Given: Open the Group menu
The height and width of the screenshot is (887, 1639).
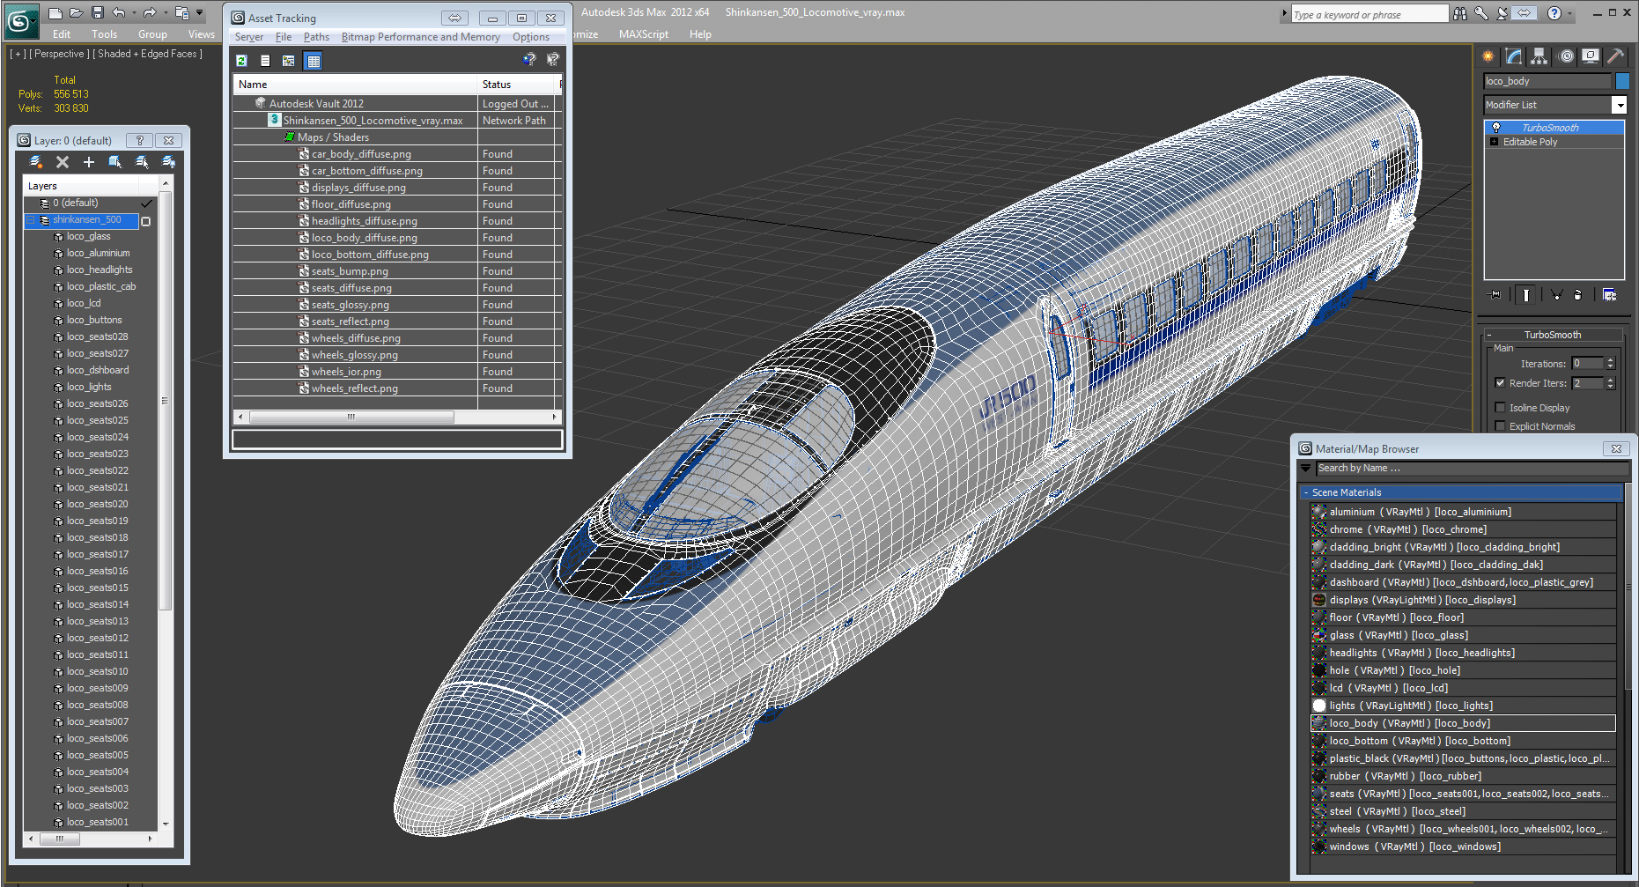Looking at the screenshot, I should click(x=152, y=34).
